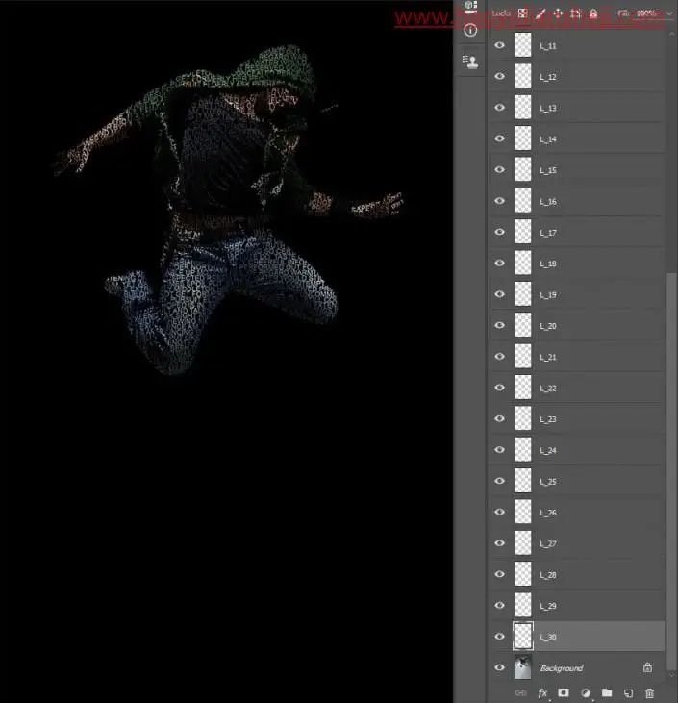
Task: Select layer named L_13
Action: tap(548, 108)
